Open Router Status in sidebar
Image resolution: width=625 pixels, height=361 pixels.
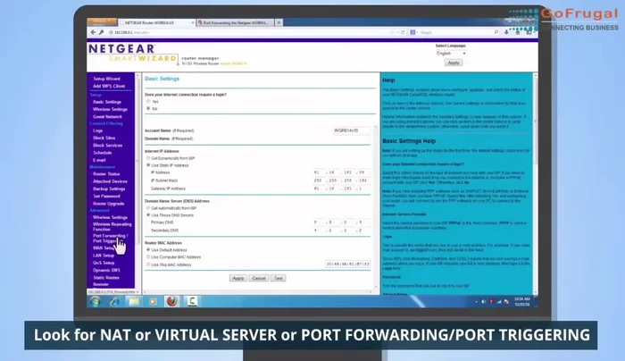(x=106, y=174)
